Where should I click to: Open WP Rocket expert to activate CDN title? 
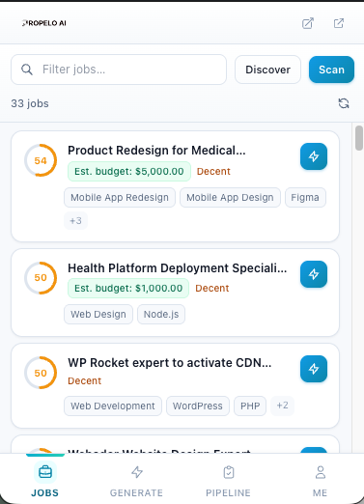170,363
